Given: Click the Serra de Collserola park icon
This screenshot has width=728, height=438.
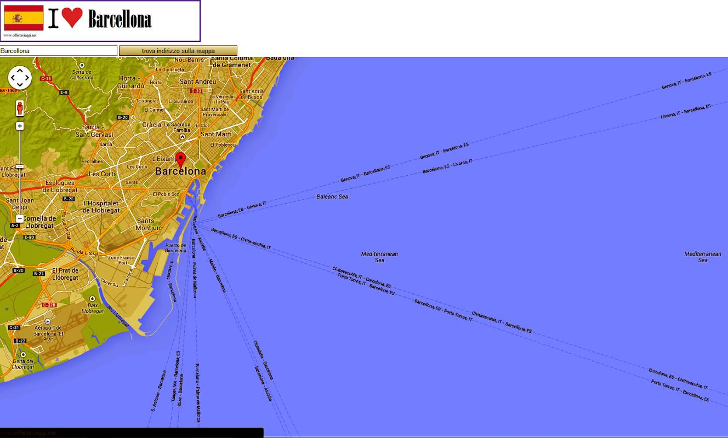Looking at the screenshot, I should [x=81, y=65].
